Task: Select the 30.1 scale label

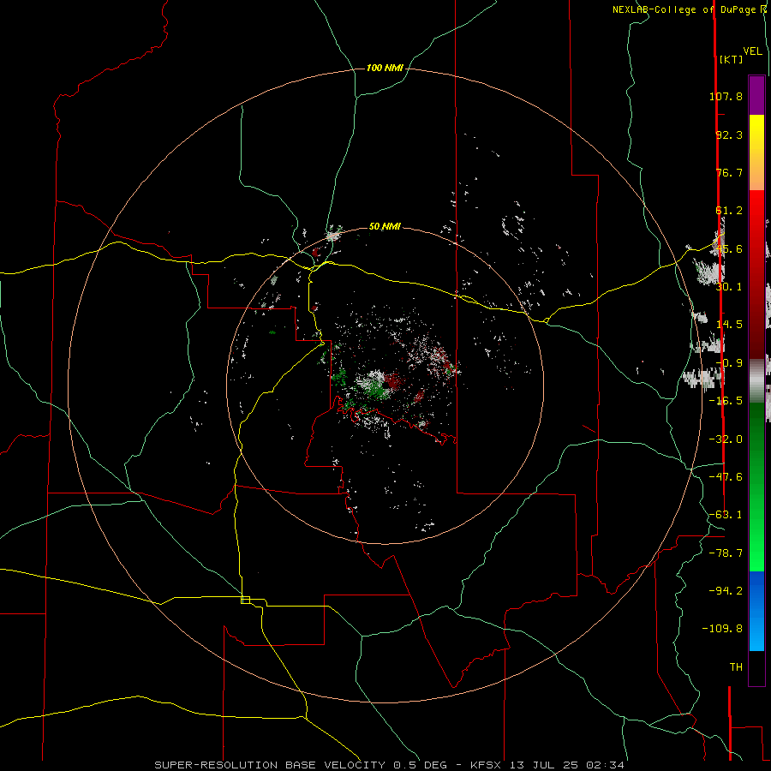Action: (729, 287)
